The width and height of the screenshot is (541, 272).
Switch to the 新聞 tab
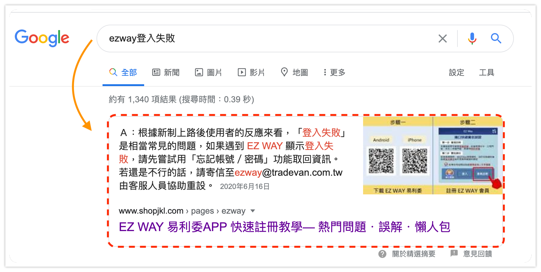pyautogui.click(x=166, y=73)
